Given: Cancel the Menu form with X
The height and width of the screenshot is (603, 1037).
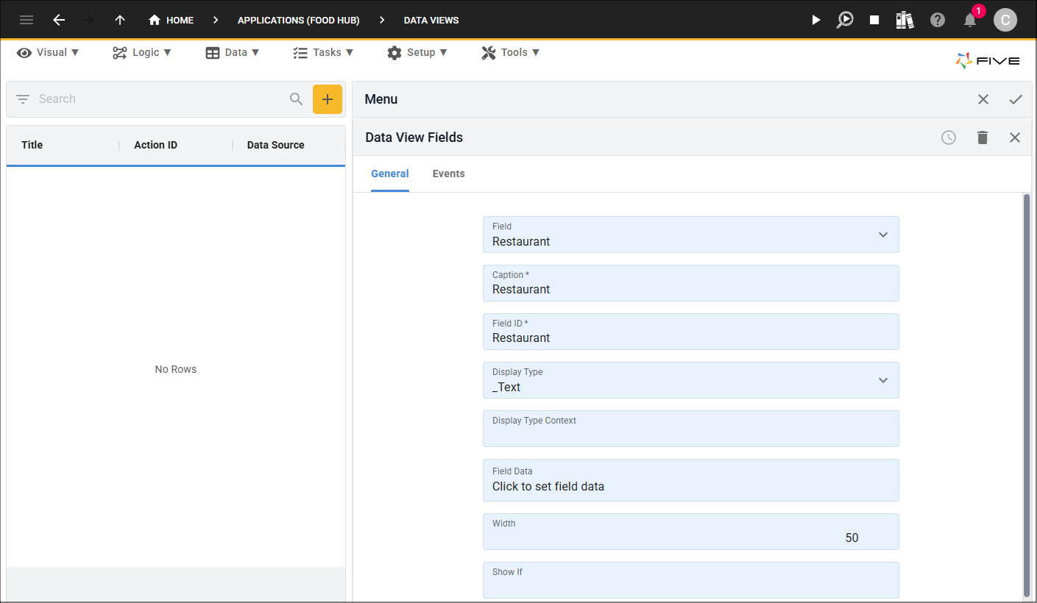Looking at the screenshot, I should (x=983, y=99).
